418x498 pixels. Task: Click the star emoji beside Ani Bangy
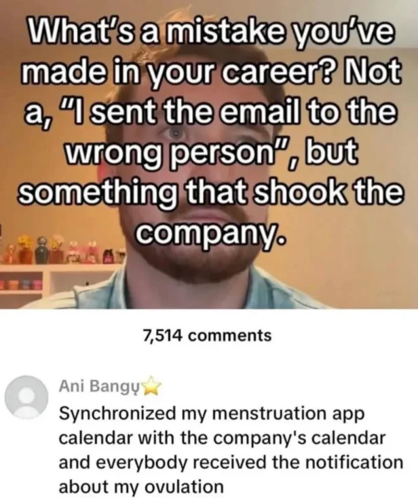(x=152, y=385)
